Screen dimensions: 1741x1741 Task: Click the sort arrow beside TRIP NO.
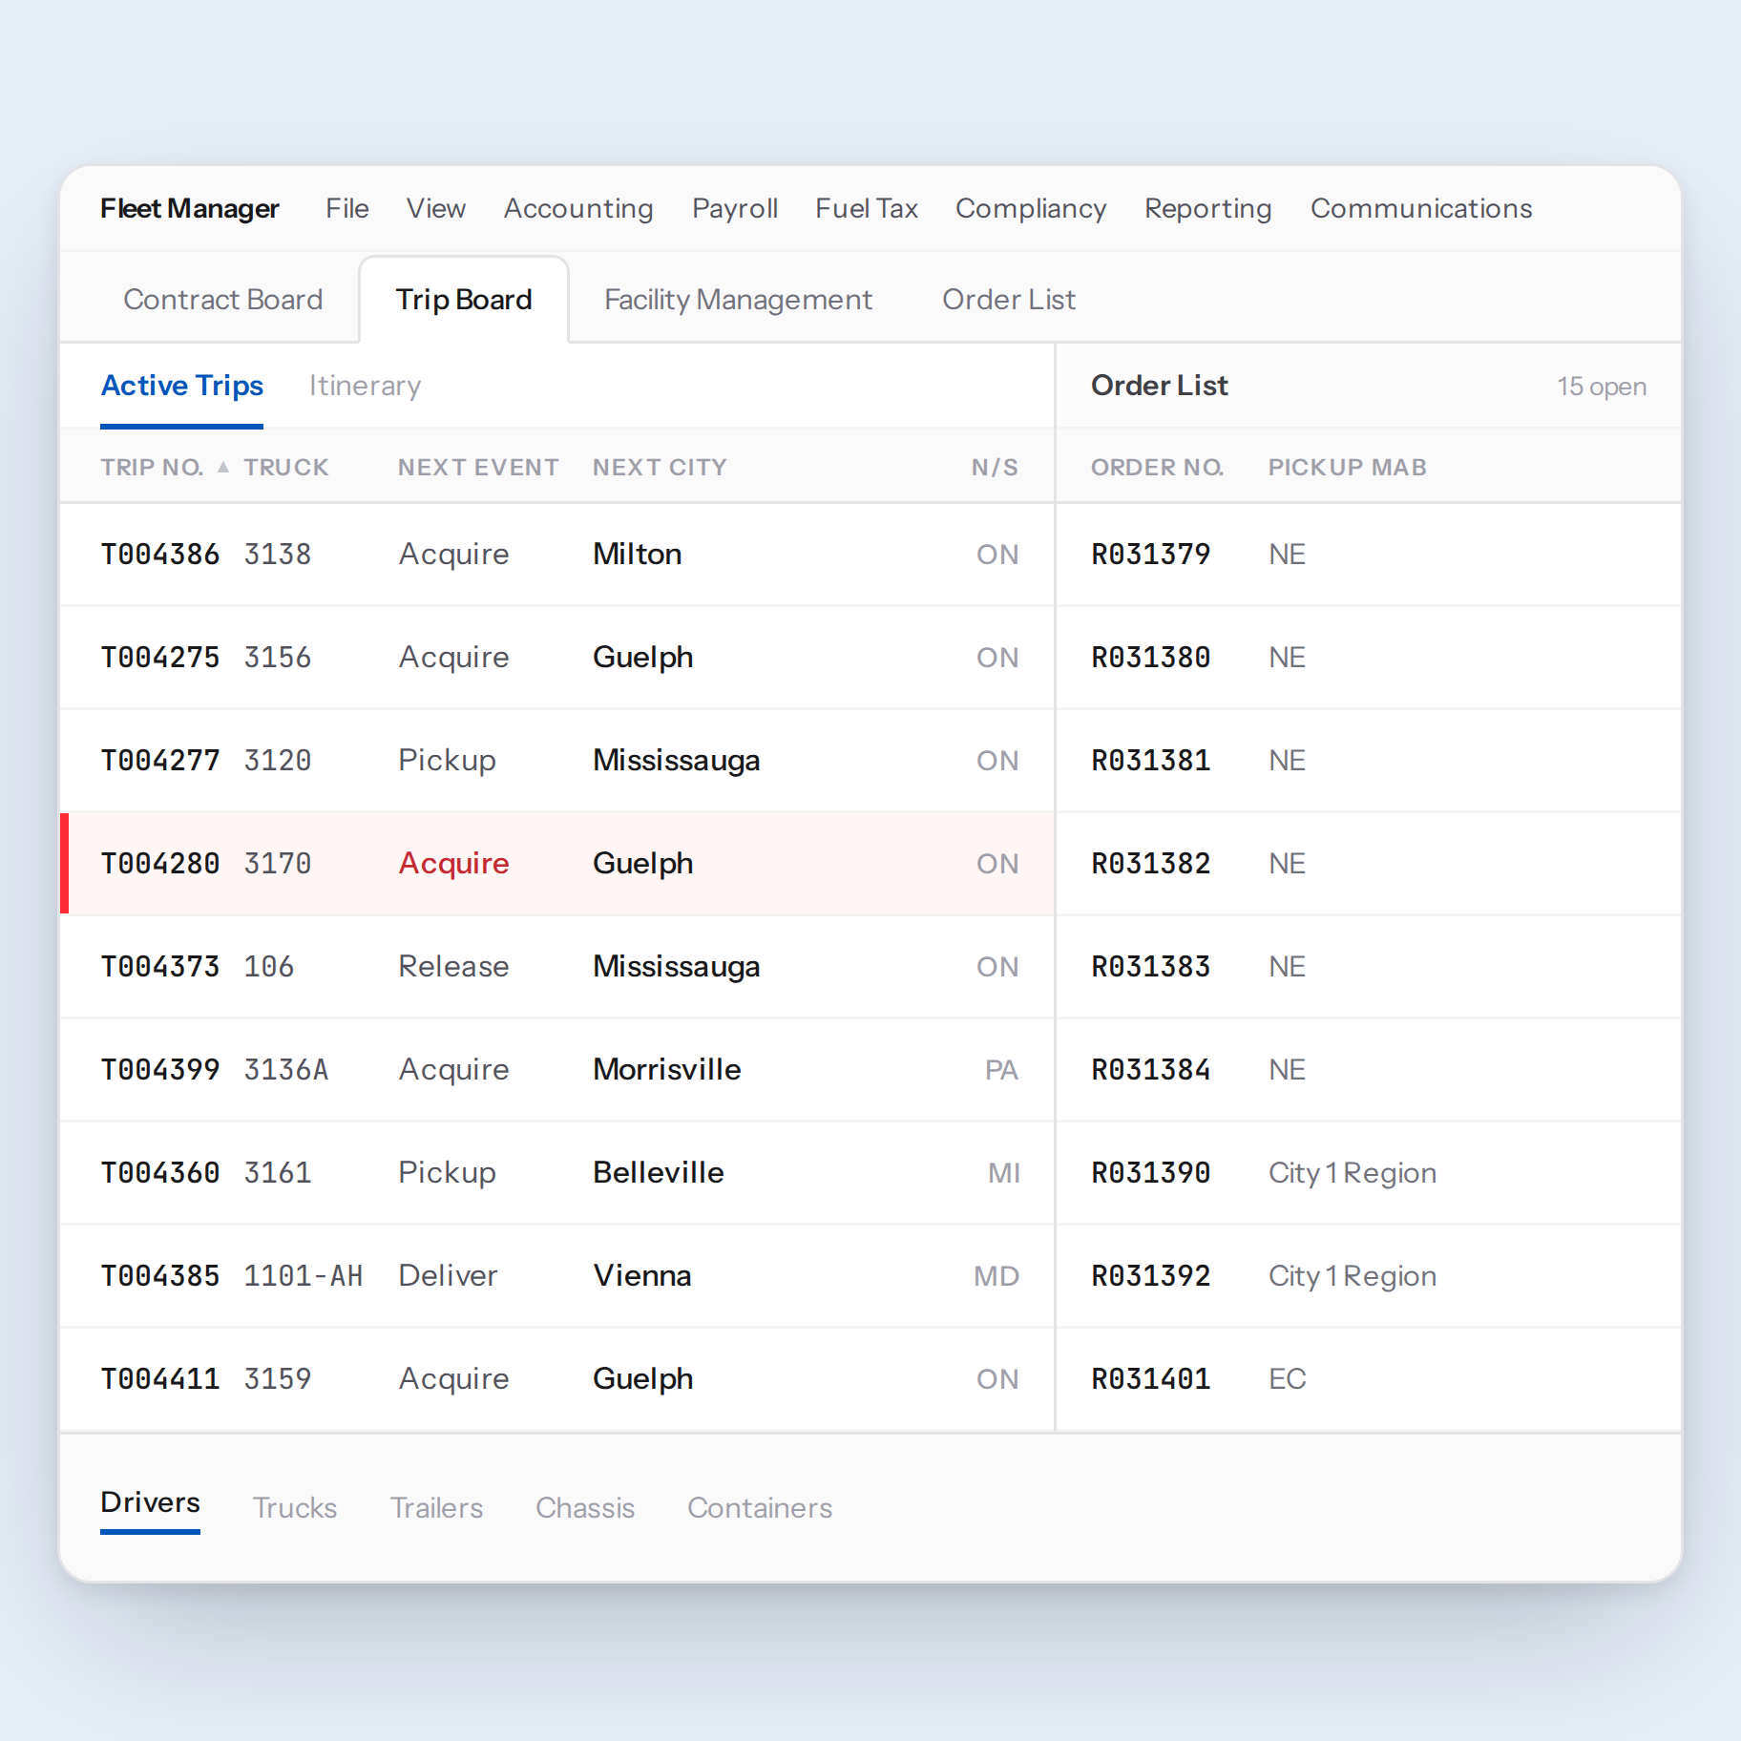pyautogui.click(x=222, y=467)
